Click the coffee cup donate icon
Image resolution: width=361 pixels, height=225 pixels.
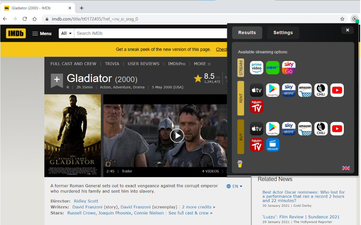click(240, 164)
